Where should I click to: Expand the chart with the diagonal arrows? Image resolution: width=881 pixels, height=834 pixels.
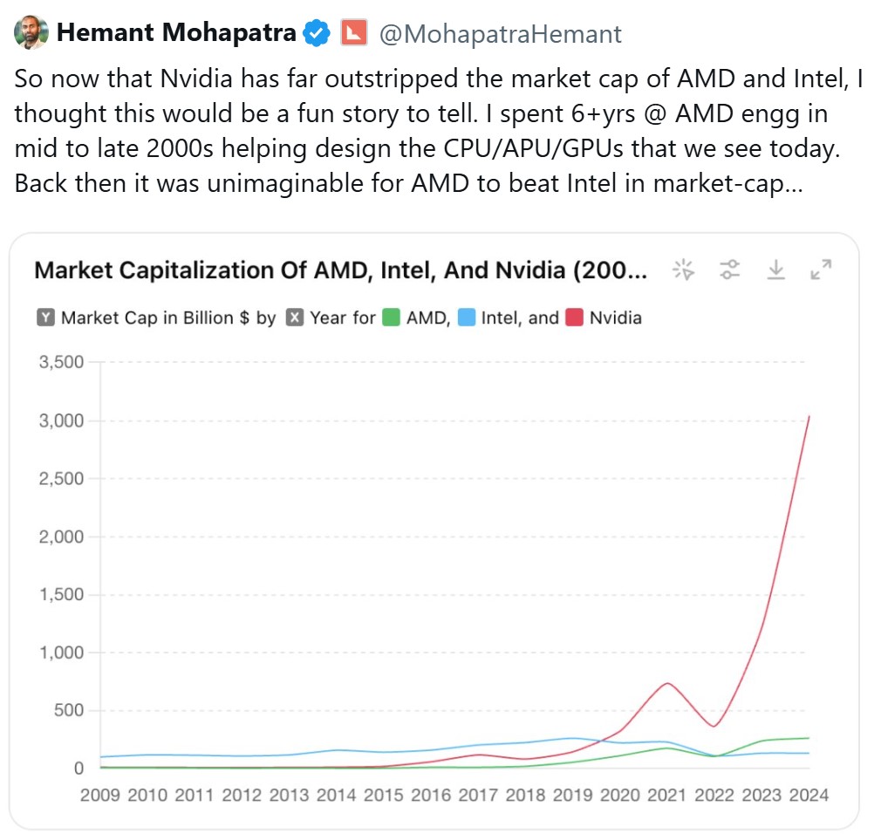[821, 270]
